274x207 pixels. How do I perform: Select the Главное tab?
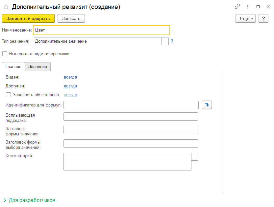[13, 67]
